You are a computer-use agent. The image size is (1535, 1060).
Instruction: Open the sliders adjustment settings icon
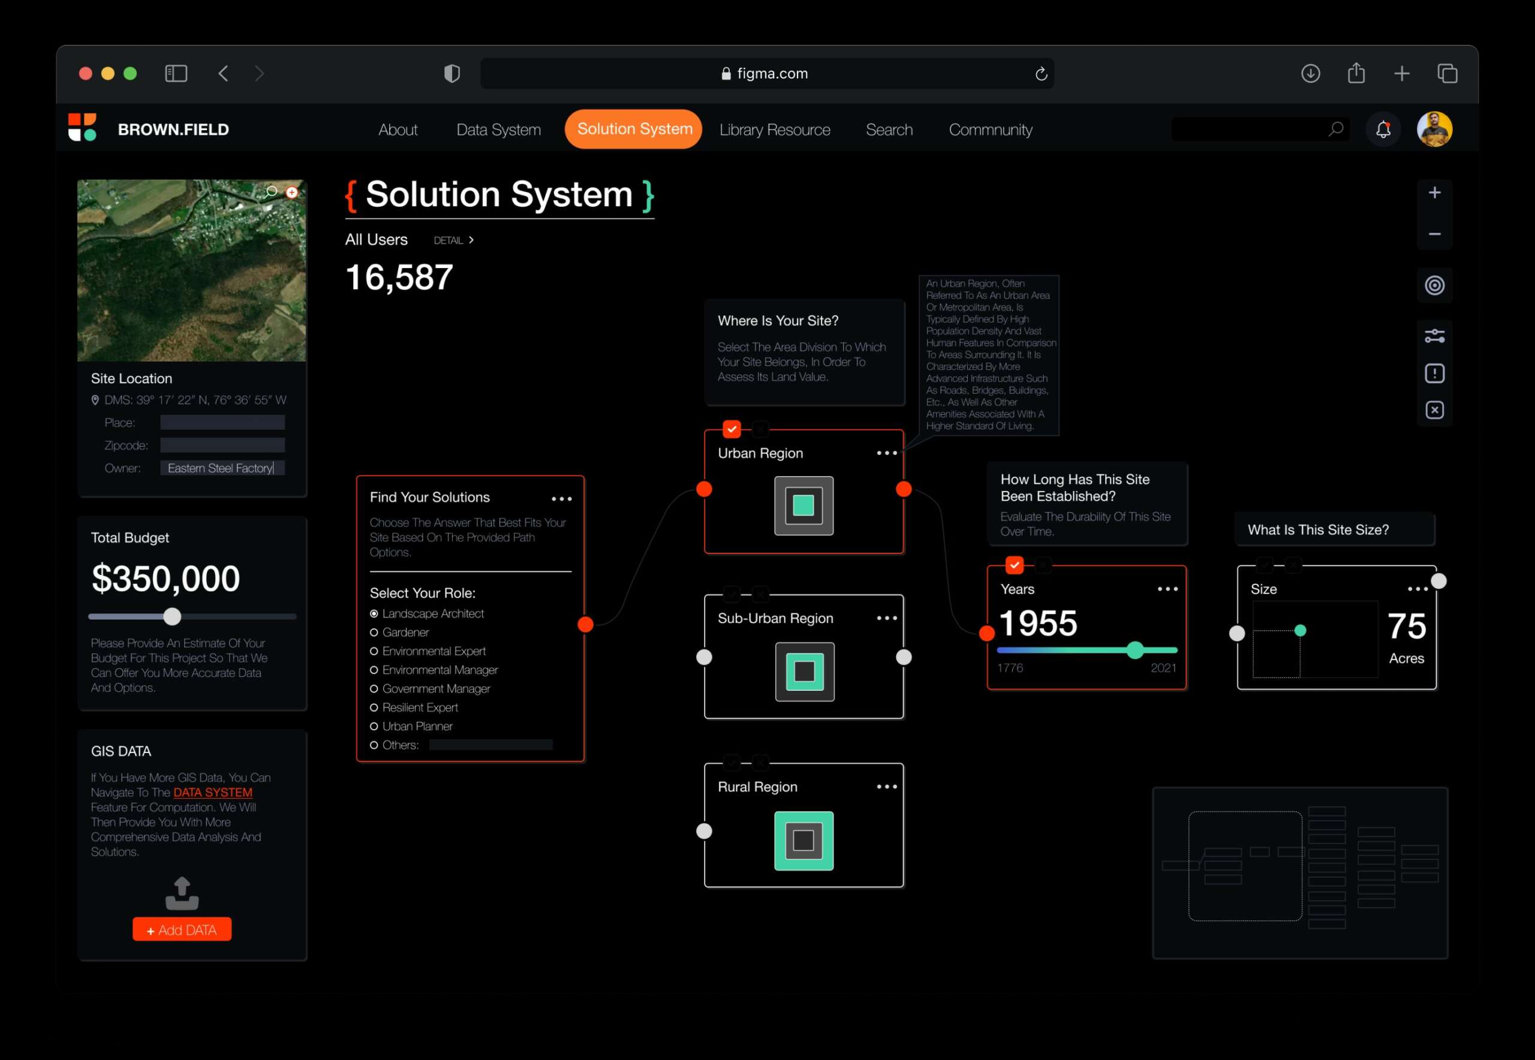coord(1434,336)
